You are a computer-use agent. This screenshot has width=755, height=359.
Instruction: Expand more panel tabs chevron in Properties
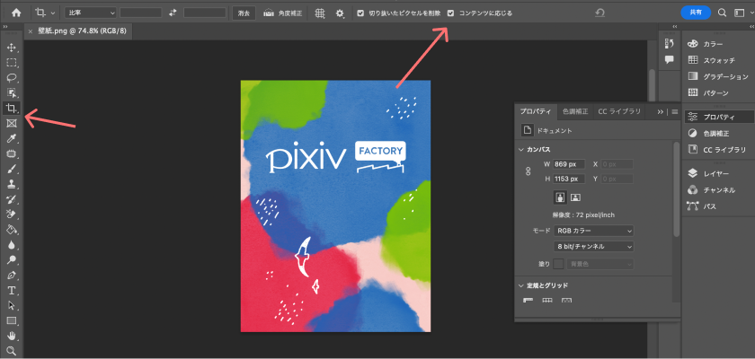(660, 111)
